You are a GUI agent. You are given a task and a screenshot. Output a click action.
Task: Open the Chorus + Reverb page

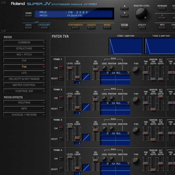click(24, 115)
